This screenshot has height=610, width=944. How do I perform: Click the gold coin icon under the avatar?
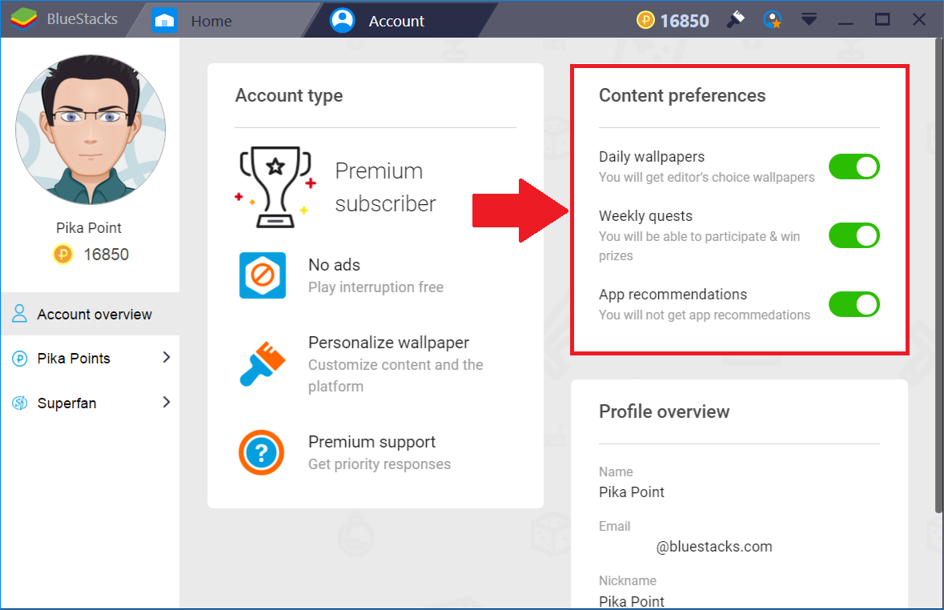pos(62,254)
